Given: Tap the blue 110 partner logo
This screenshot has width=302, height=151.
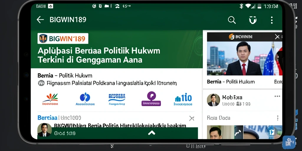Looking at the screenshot, I should pos(183,99).
